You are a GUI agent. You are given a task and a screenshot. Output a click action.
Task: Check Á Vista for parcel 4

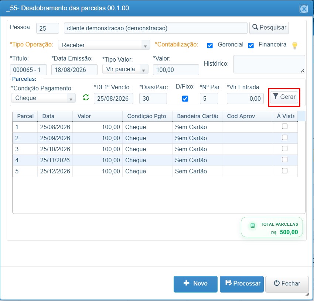pos(284,160)
